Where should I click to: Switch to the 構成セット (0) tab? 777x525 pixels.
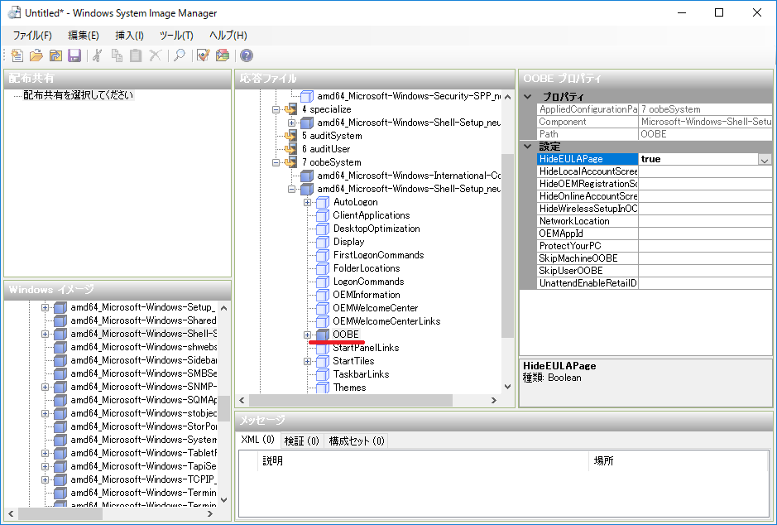tap(357, 441)
